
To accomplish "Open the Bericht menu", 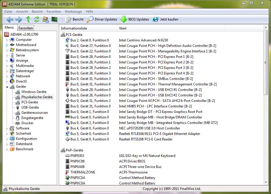I will [37, 12].
